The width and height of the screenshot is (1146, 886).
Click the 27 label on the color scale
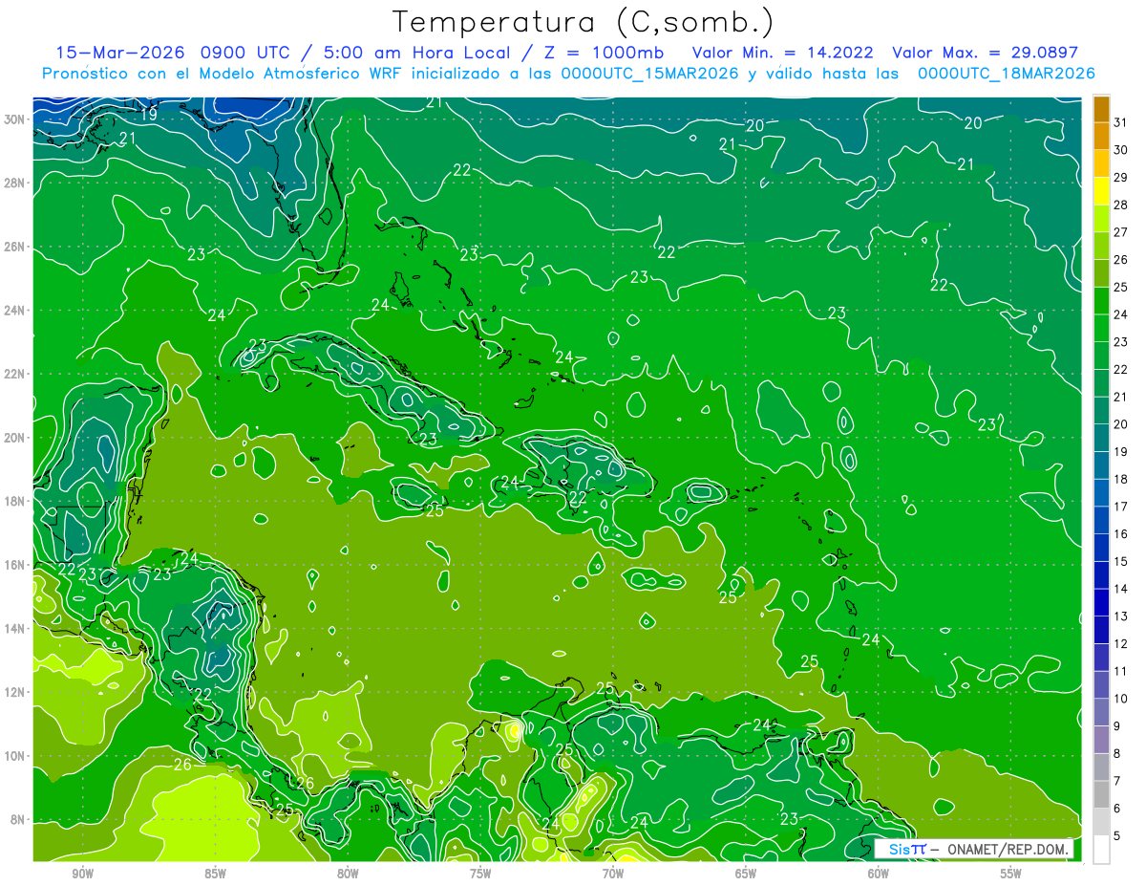(x=1121, y=232)
